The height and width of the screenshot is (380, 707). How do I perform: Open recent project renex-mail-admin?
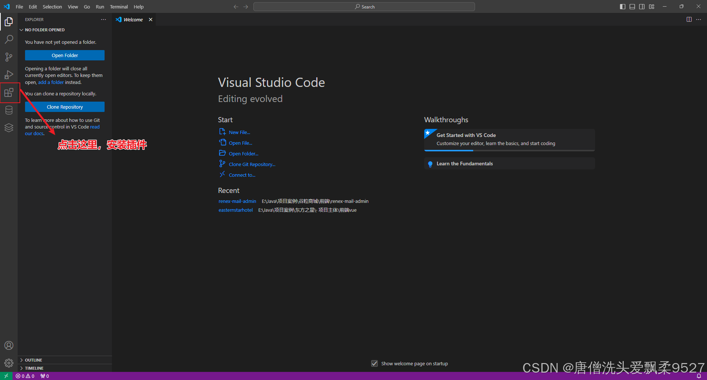237,201
